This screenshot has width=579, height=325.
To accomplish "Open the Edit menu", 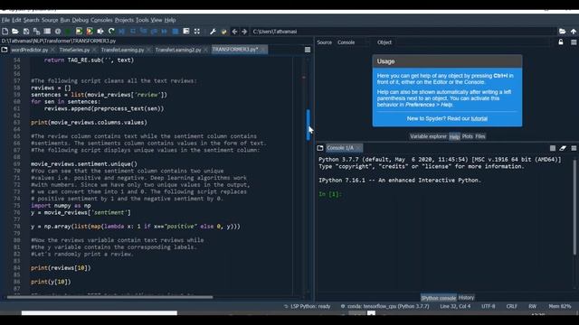I will point(16,20).
